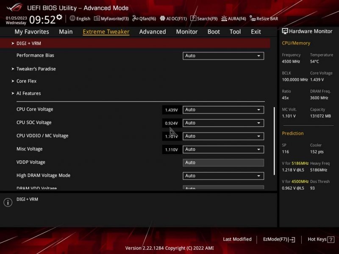Click the 09:52 clock time
The height and width of the screenshot is (254, 339).
(x=42, y=19)
